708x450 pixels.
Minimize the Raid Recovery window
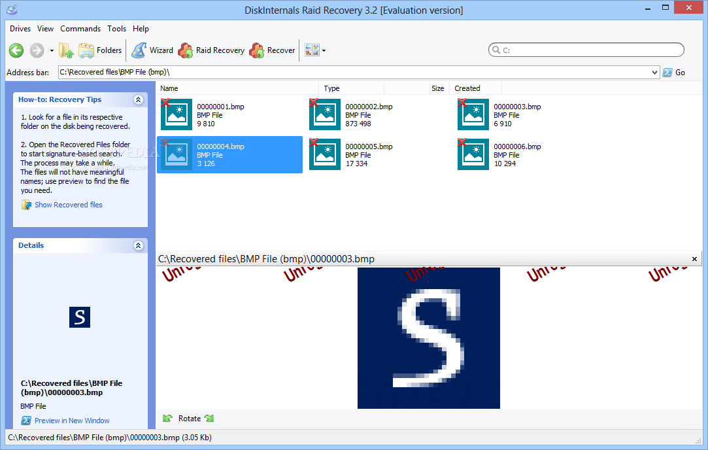[648, 8]
